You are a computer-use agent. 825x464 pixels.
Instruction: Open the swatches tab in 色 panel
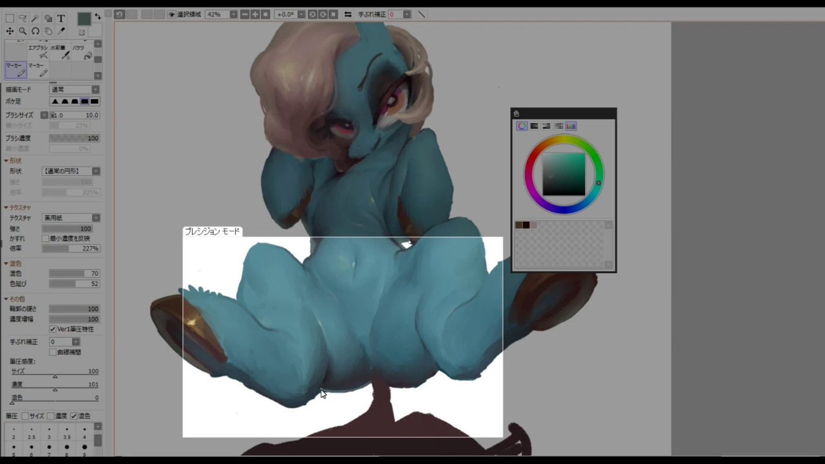pyautogui.click(x=571, y=126)
